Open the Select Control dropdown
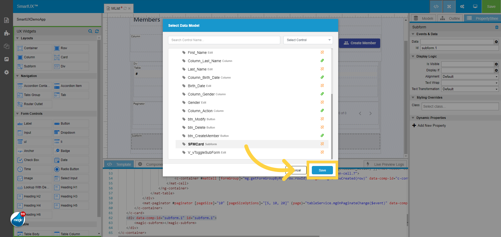This screenshot has height=237, width=501. [x=308, y=40]
